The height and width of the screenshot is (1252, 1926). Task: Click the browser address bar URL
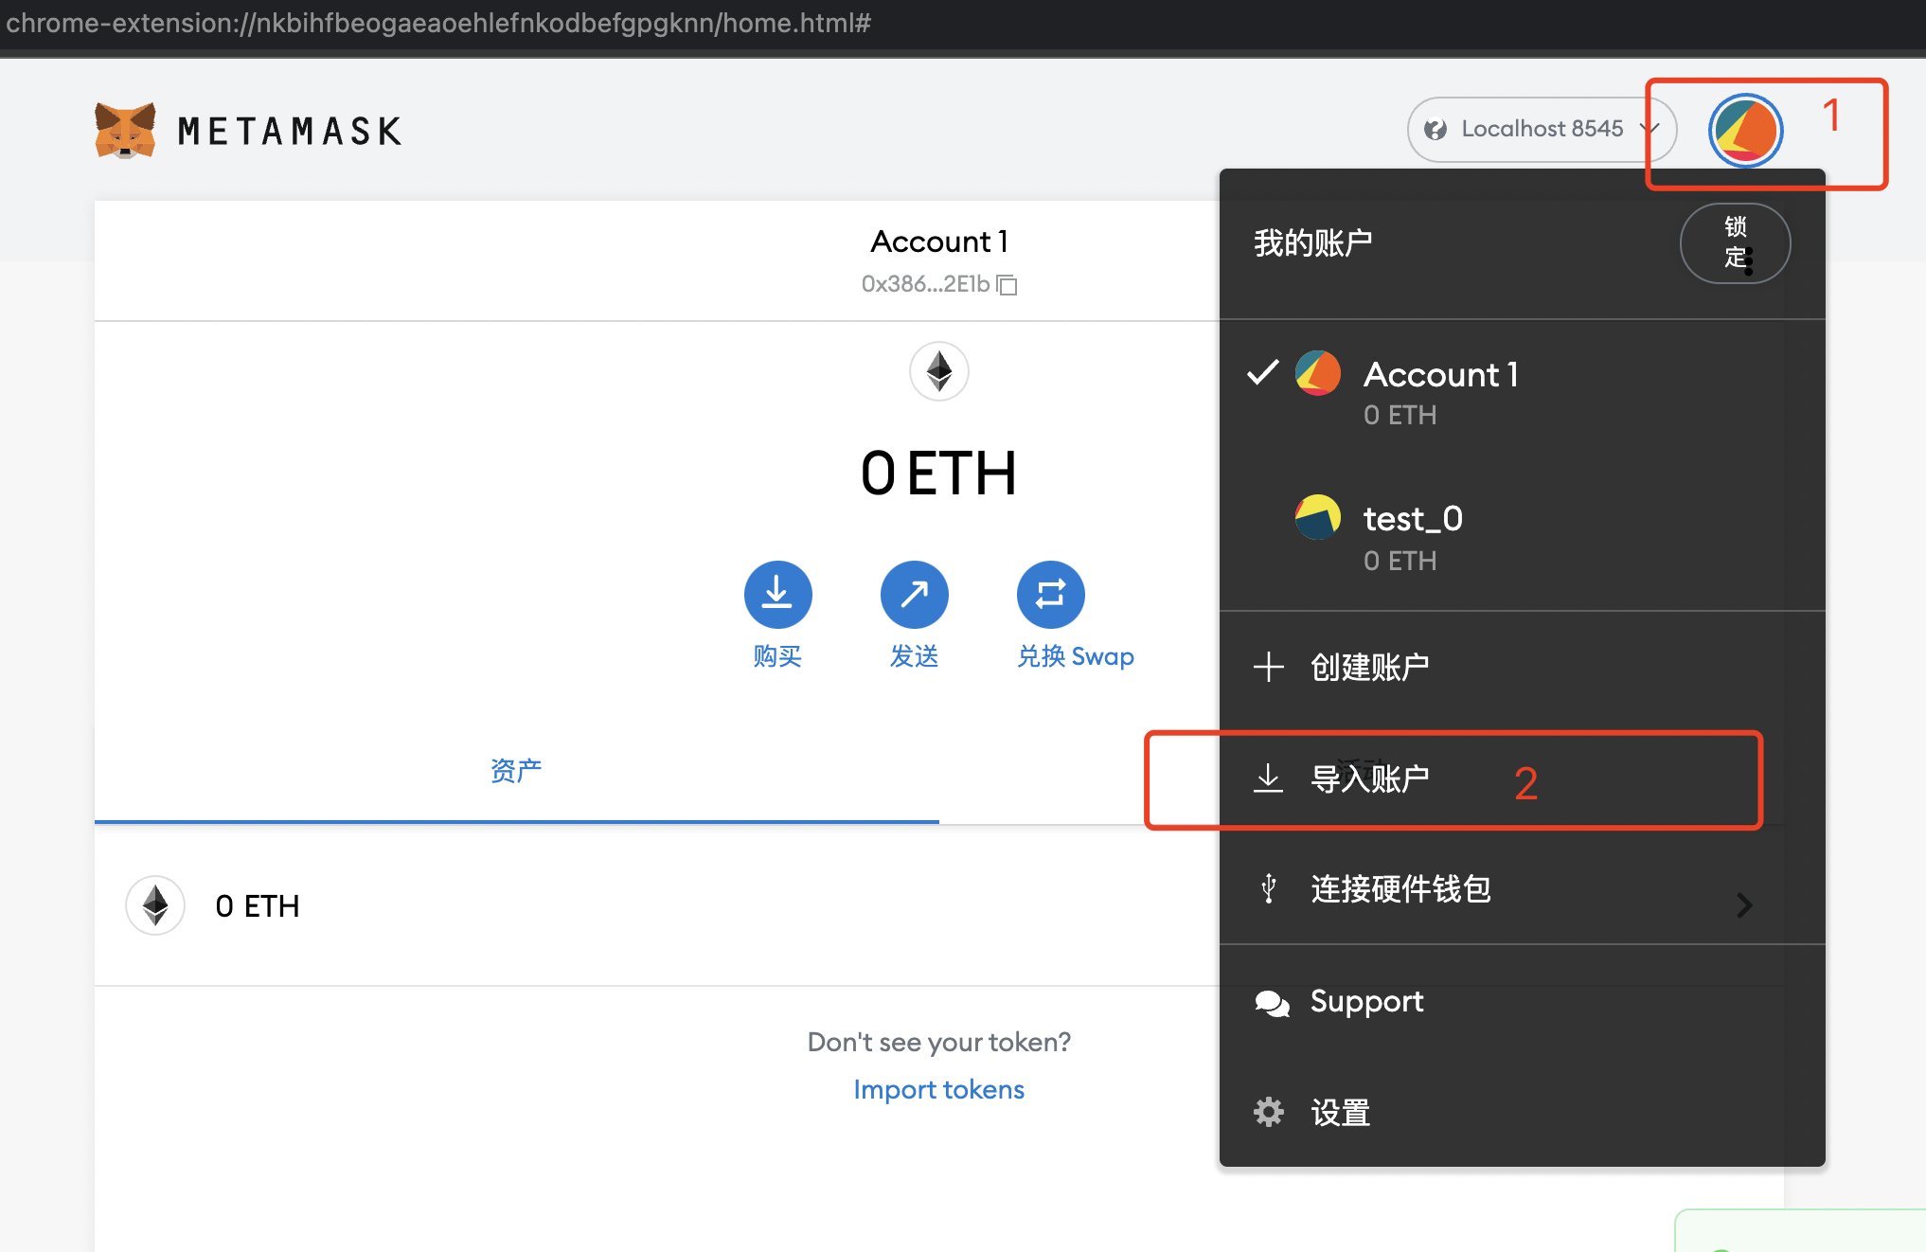pos(438,23)
